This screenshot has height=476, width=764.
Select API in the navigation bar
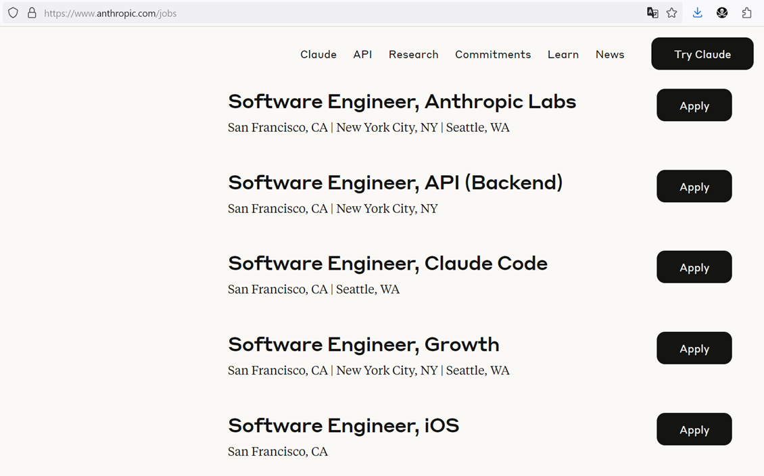pyautogui.click(x=362, y=55)
